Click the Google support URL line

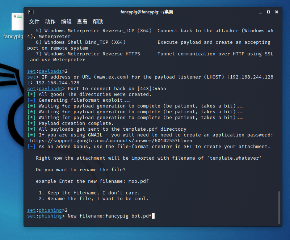(111, 141)
